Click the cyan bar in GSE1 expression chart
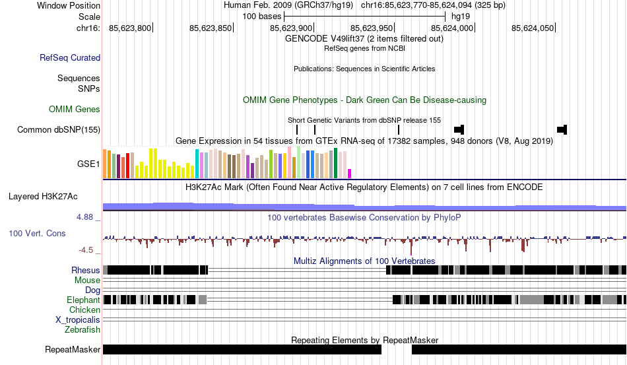 point(197,164)
